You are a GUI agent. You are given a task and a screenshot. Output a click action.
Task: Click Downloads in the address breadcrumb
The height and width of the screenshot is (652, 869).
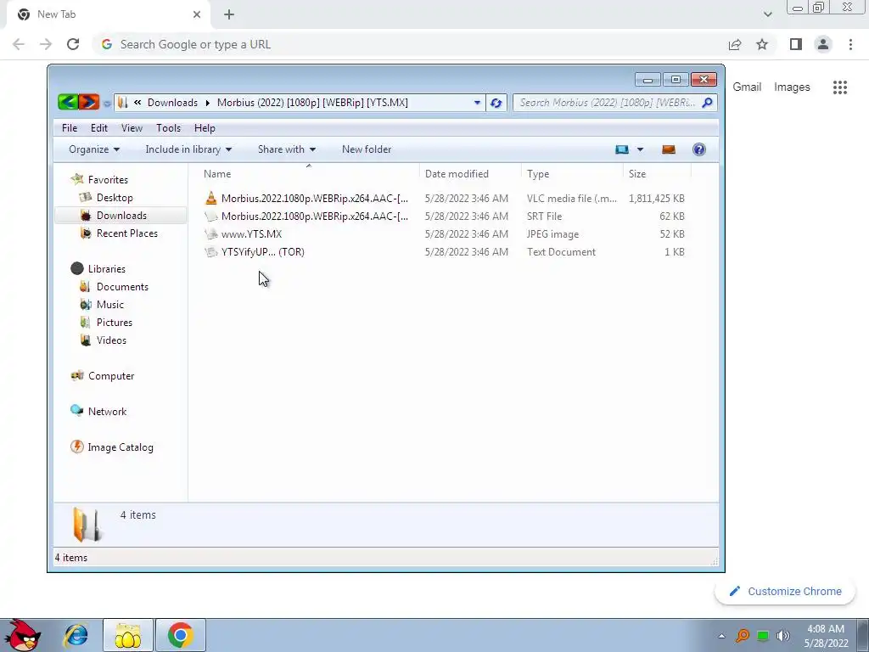click(x=172, y=103)
